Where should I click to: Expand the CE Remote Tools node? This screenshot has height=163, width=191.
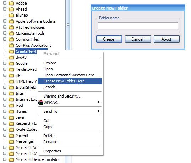(x=5, y=33)
